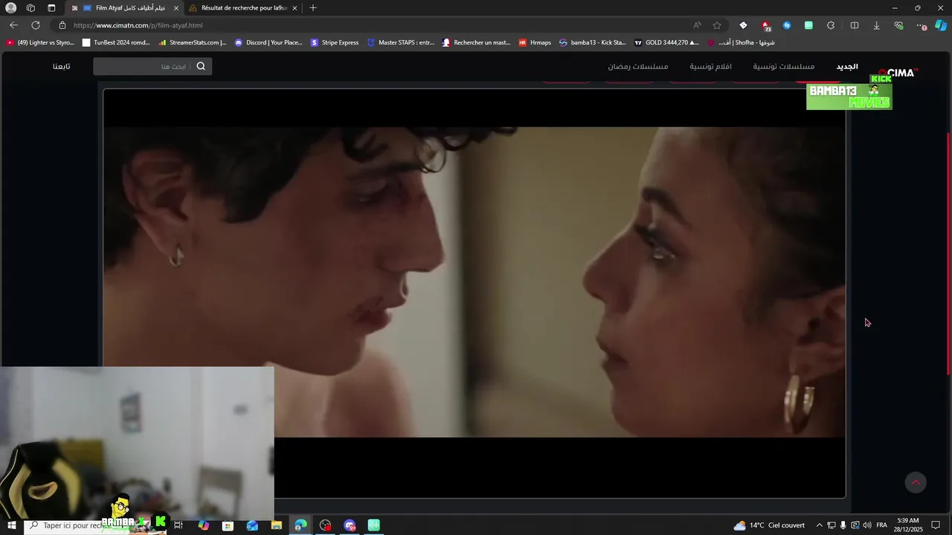Open a new browser tab
The width and height of the screenshot is (952, 535).
tap(313, 8)
